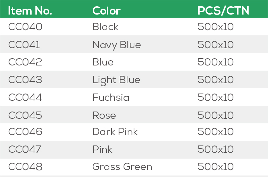Click the 500x10 quantity for Pink

(x=216, y=150)
